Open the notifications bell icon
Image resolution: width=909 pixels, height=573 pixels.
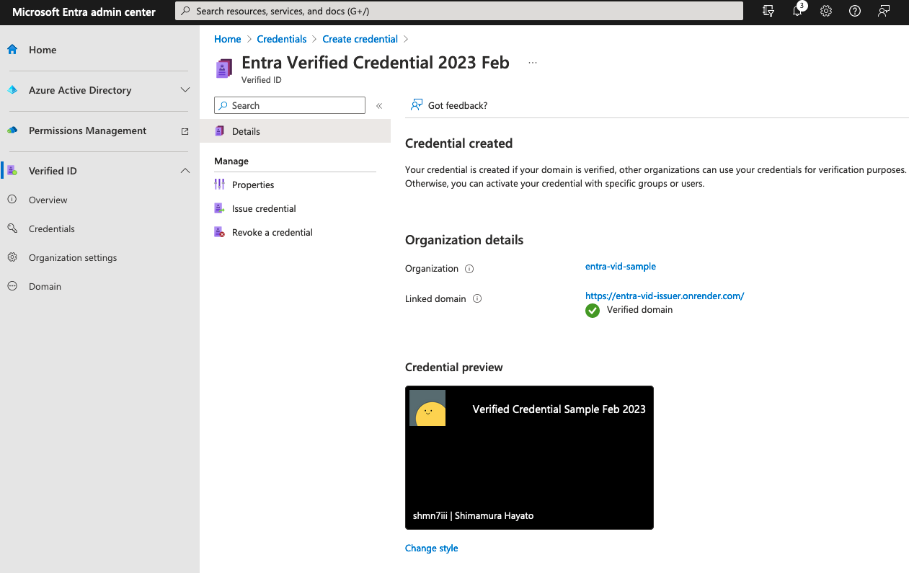(x=797, y=12)
